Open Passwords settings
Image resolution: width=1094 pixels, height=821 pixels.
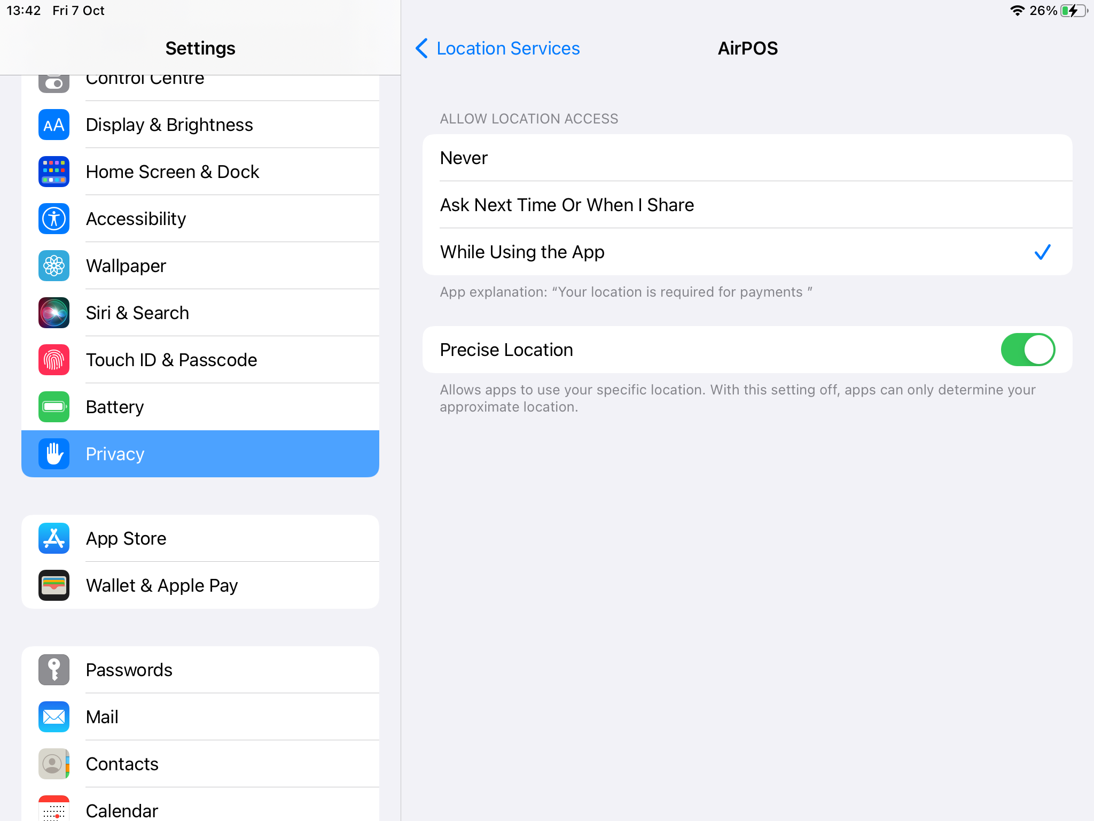[200, 670]
